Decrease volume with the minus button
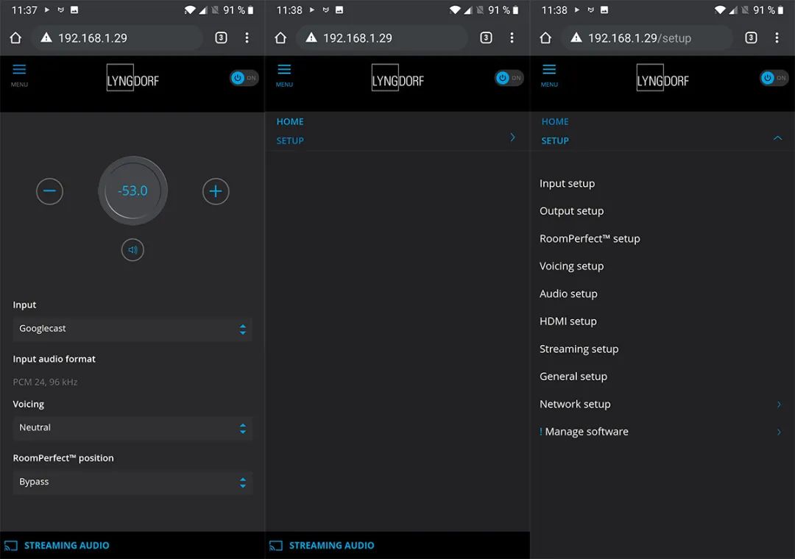The height and width of the screenshot is (559, 795). coord(49,191)
